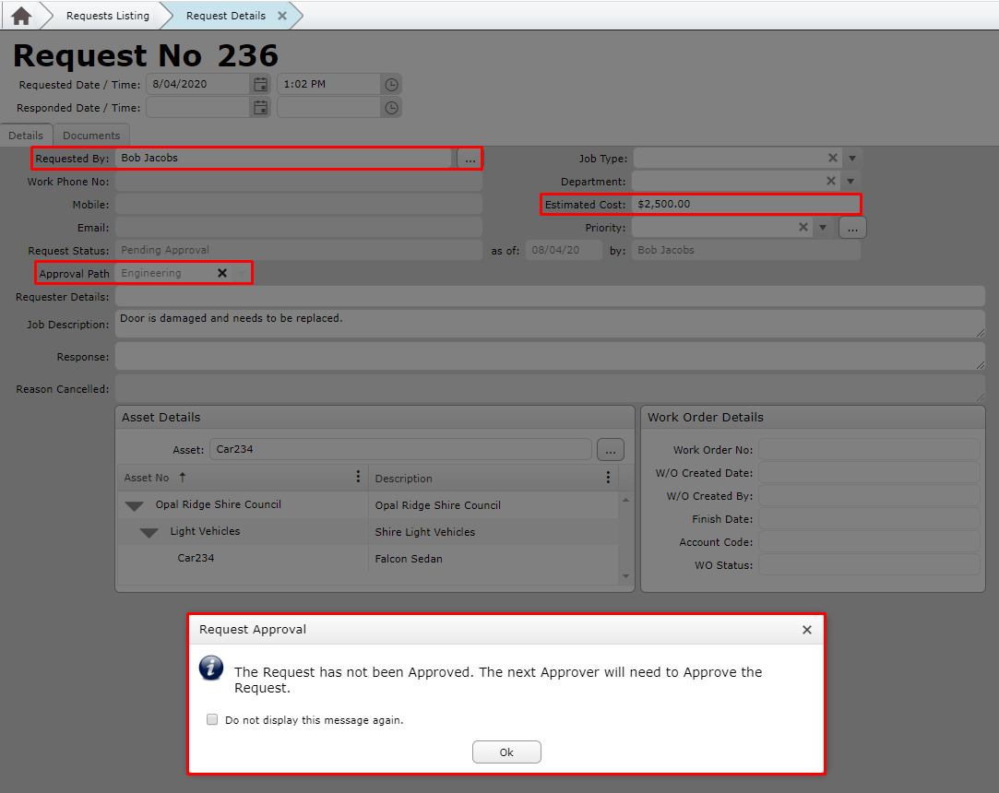
Task: Open the Priority ellipsis lookup
Action: (x=851, y=227)
